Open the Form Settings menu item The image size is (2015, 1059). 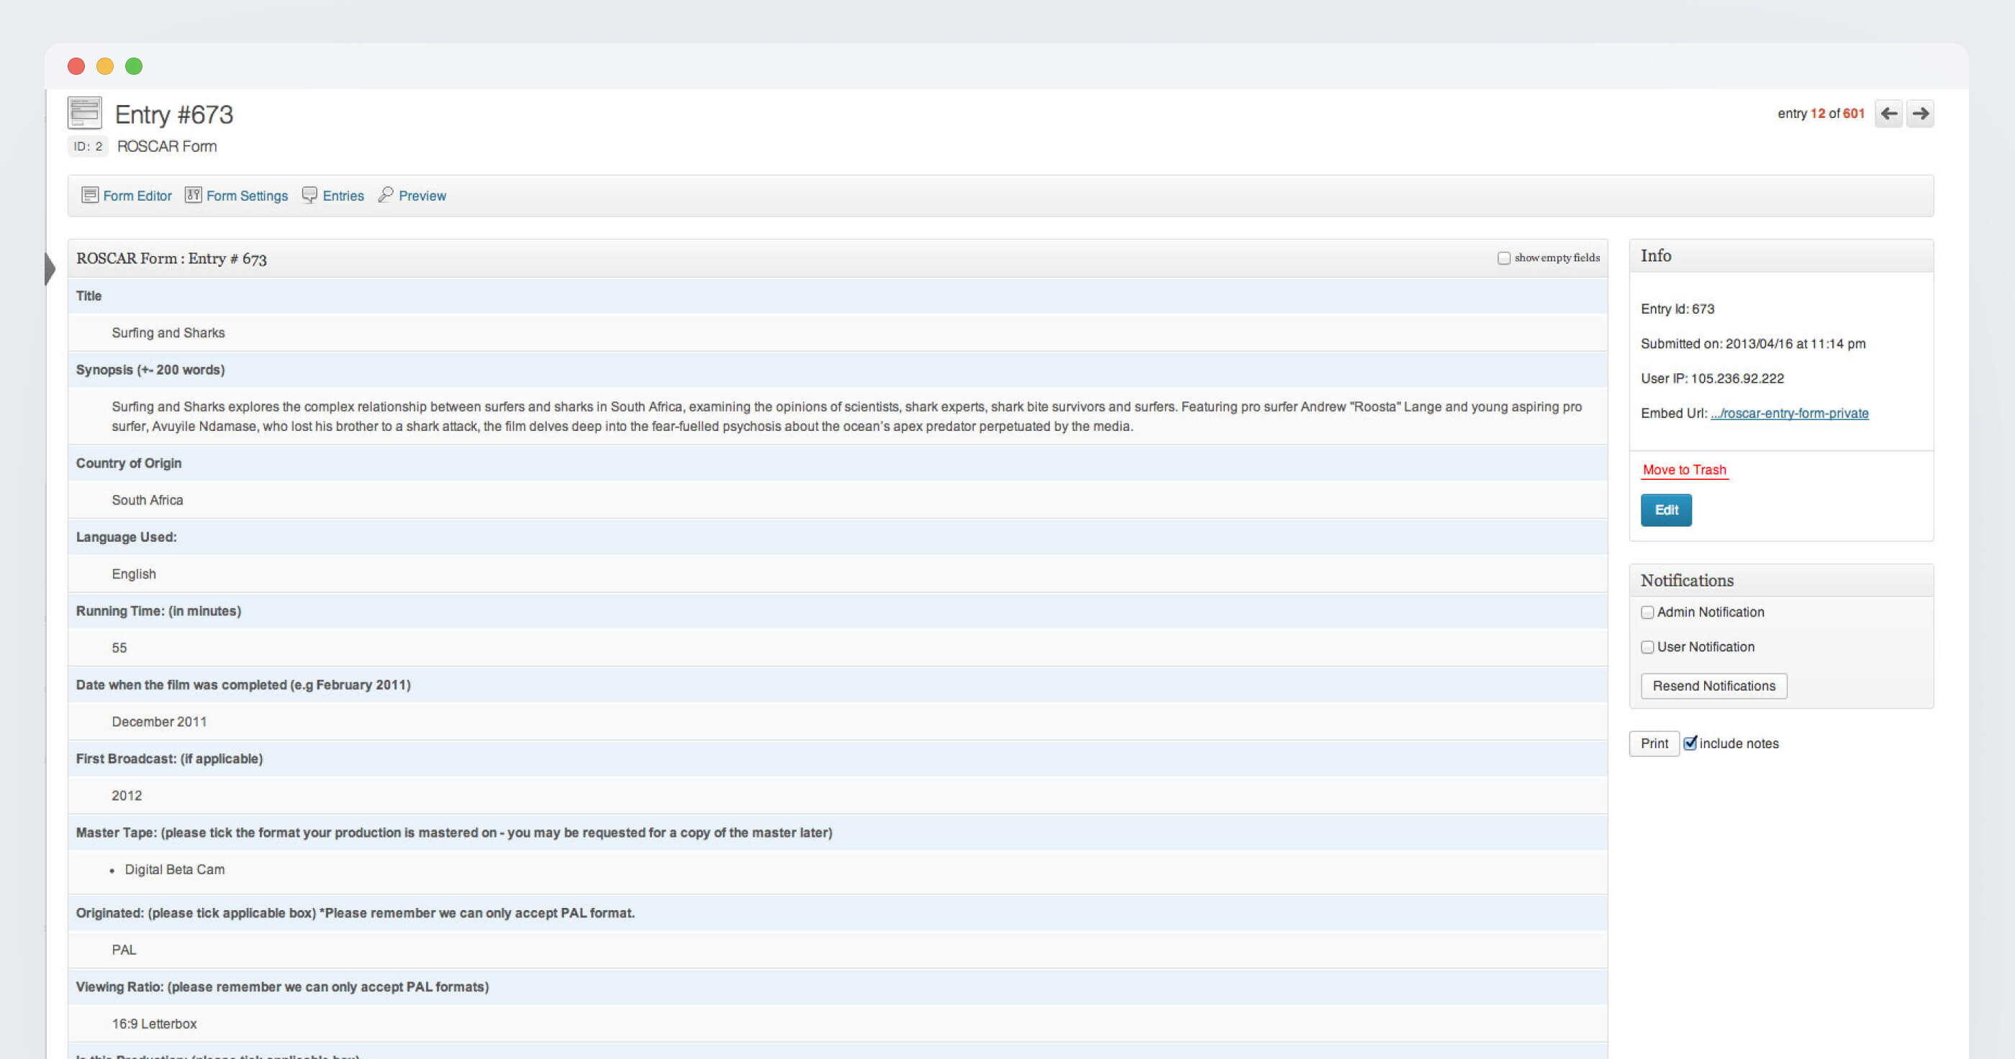point(246,196)
